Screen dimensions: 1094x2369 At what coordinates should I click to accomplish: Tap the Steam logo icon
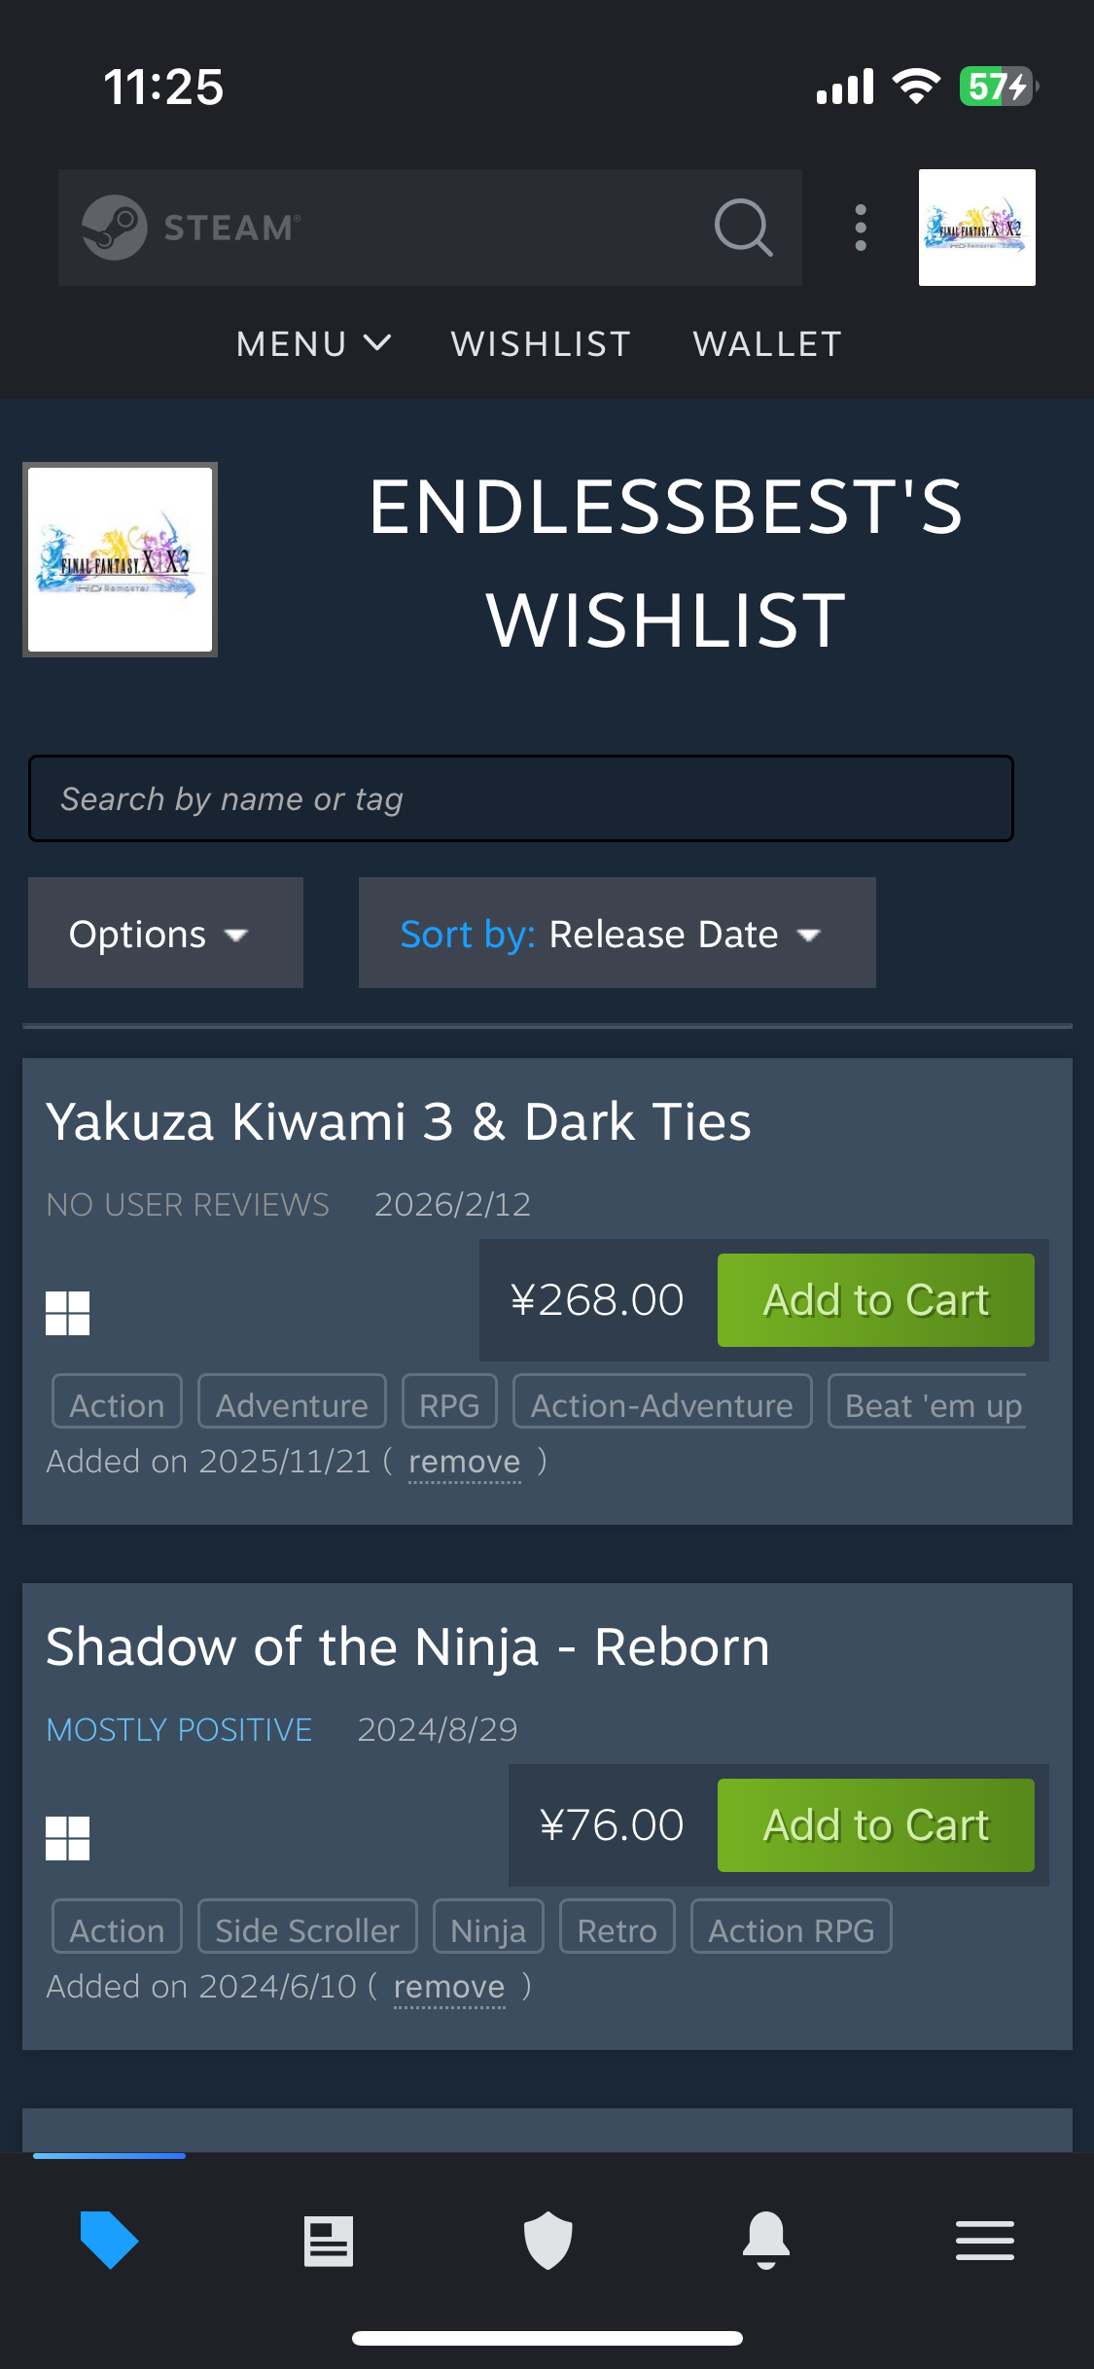click(115, 228)
